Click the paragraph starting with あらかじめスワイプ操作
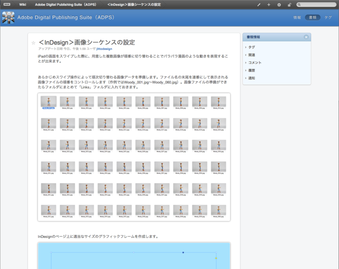 click(x=133, y=82)
